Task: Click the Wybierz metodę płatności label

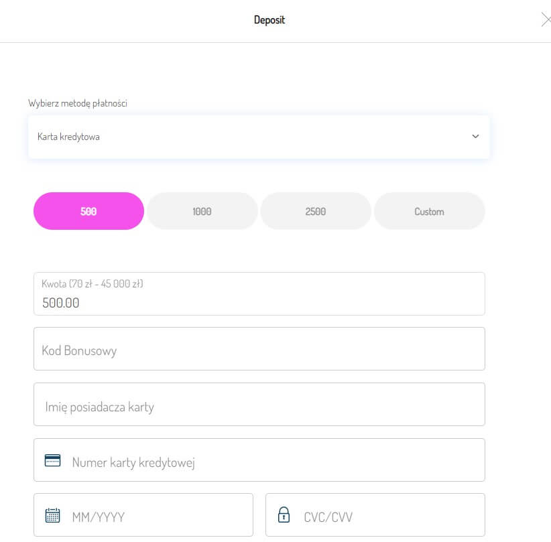Action: 78,103
